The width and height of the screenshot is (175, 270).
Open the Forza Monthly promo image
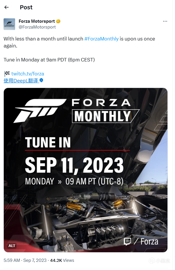[86, 170]
